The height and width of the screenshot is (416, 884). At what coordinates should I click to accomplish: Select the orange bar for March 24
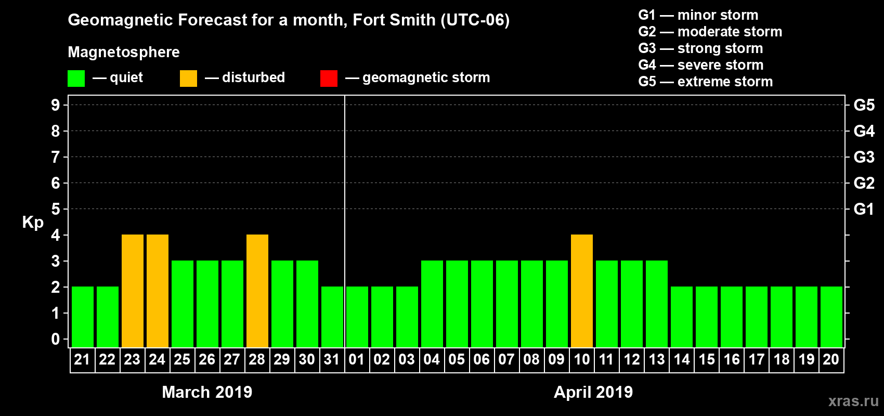point(158,291)
